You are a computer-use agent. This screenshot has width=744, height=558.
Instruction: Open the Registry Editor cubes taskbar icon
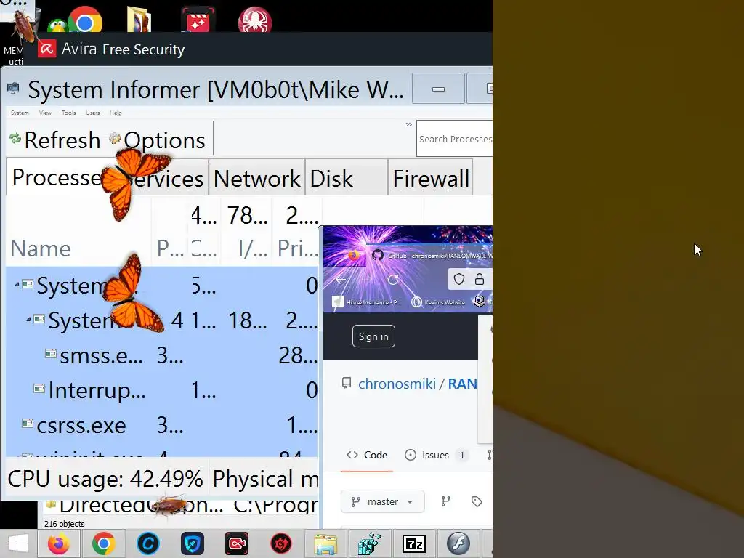coord(370,543)
